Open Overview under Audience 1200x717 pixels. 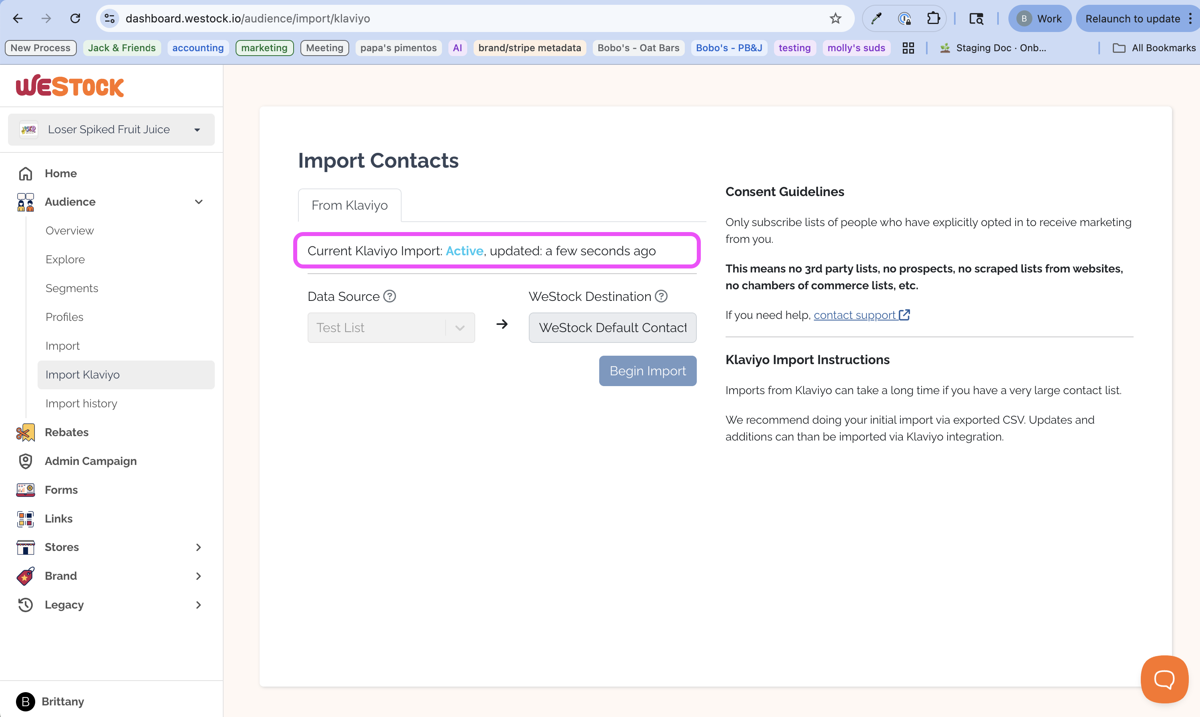click(x=70, y=230)
